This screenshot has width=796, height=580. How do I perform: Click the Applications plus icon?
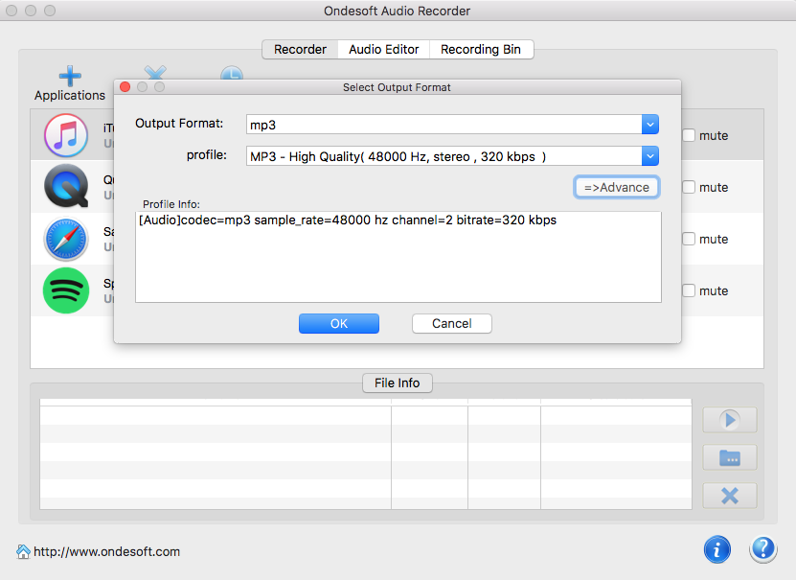click(70, 76)
